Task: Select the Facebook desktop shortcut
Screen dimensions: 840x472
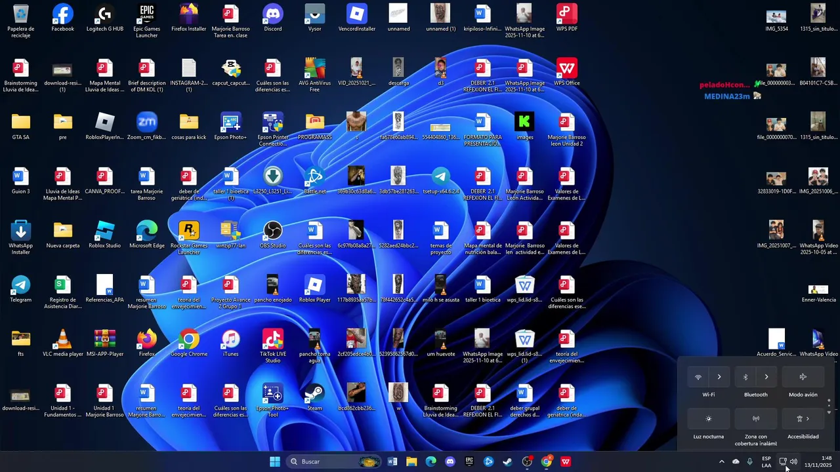Action: coord(63,18)
